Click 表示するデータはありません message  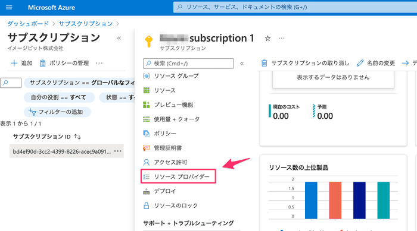click(333, 77)
